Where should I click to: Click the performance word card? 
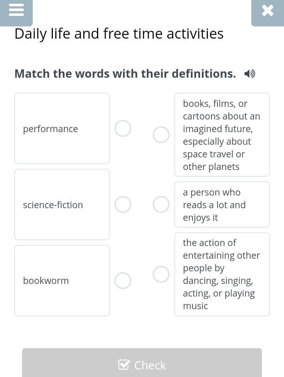[62, 129]
